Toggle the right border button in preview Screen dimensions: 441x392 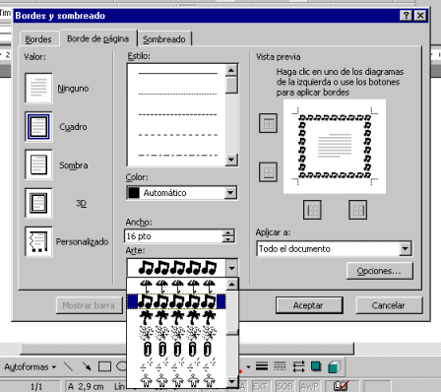357,210
